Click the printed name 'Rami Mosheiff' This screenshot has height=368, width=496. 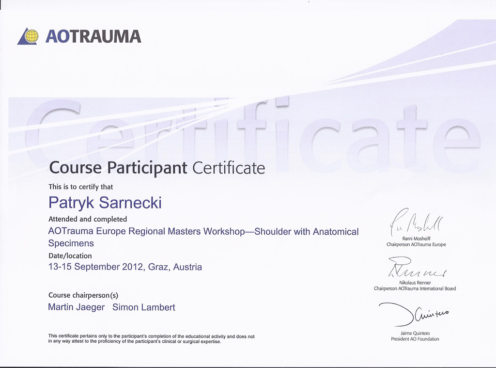click(416, 239)
